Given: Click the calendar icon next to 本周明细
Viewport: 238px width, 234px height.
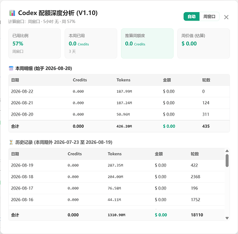Looking at the screenshot, I should pos(11,68).
